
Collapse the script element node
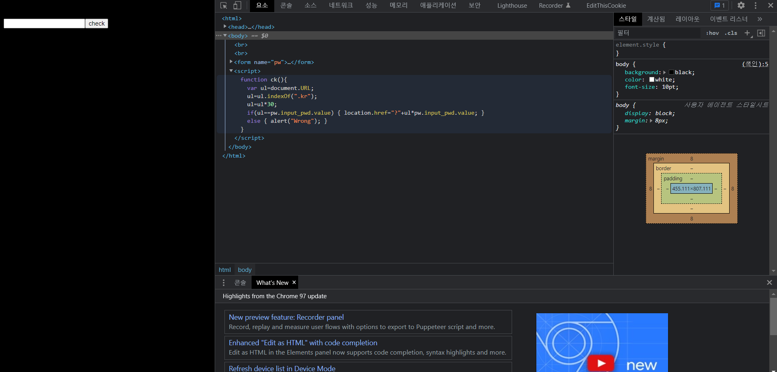tap(231, 71)
